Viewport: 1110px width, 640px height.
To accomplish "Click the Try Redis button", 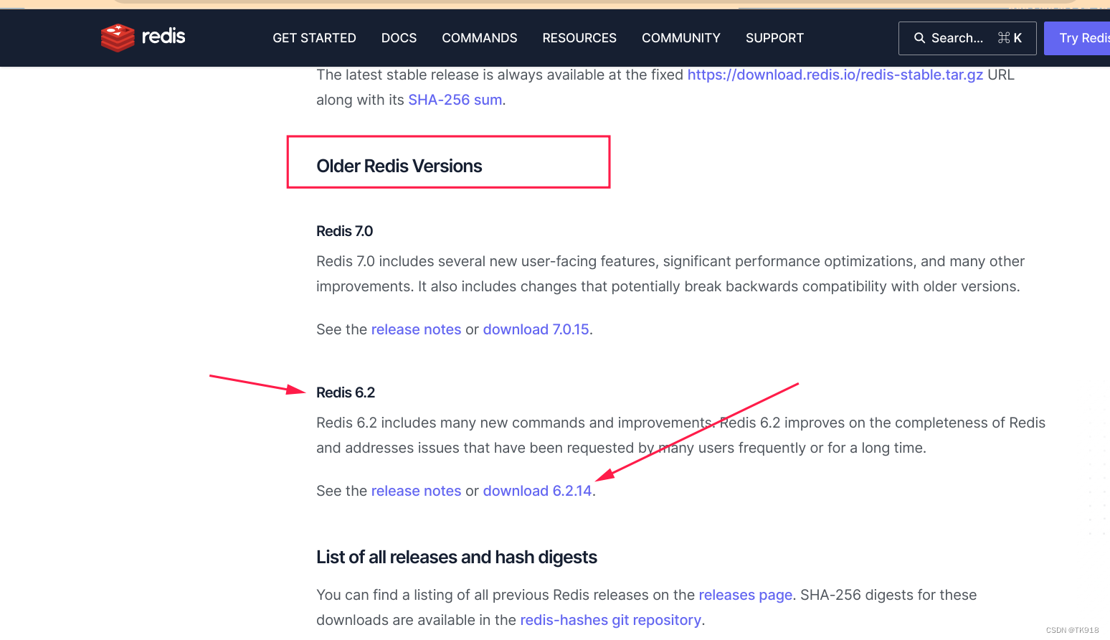I will [x=1077, y=38].
